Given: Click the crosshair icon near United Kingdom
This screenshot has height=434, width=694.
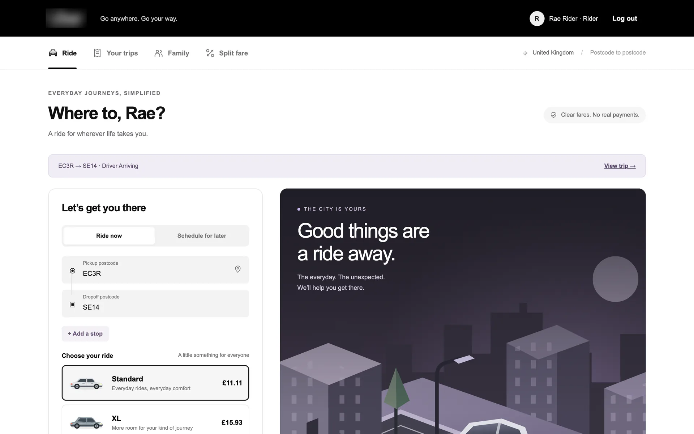Looking at the screenshot, I should click(525, 53).
